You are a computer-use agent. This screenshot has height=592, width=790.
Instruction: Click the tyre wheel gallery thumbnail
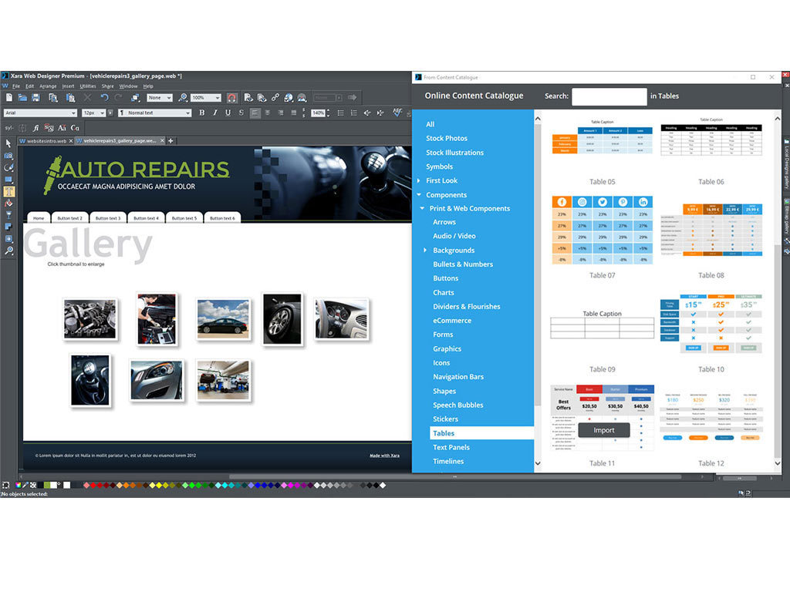tap(282, 319)
